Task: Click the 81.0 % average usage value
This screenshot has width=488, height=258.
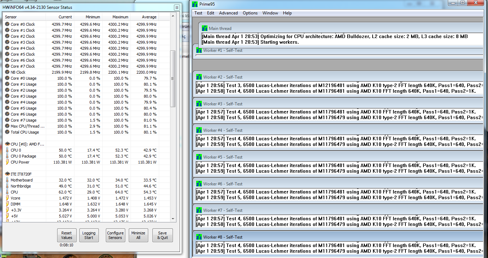Action: pyautogui.click(x=150, y=120)
